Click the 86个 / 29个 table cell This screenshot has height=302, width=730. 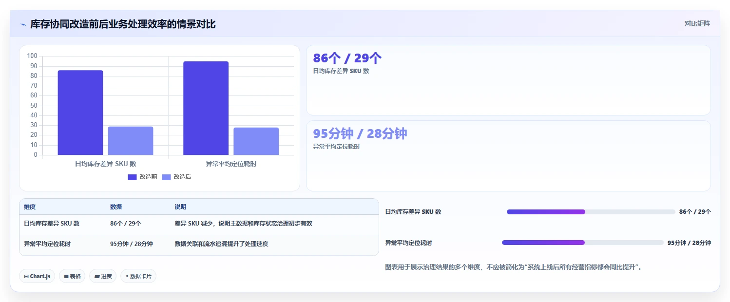[126, 224]
